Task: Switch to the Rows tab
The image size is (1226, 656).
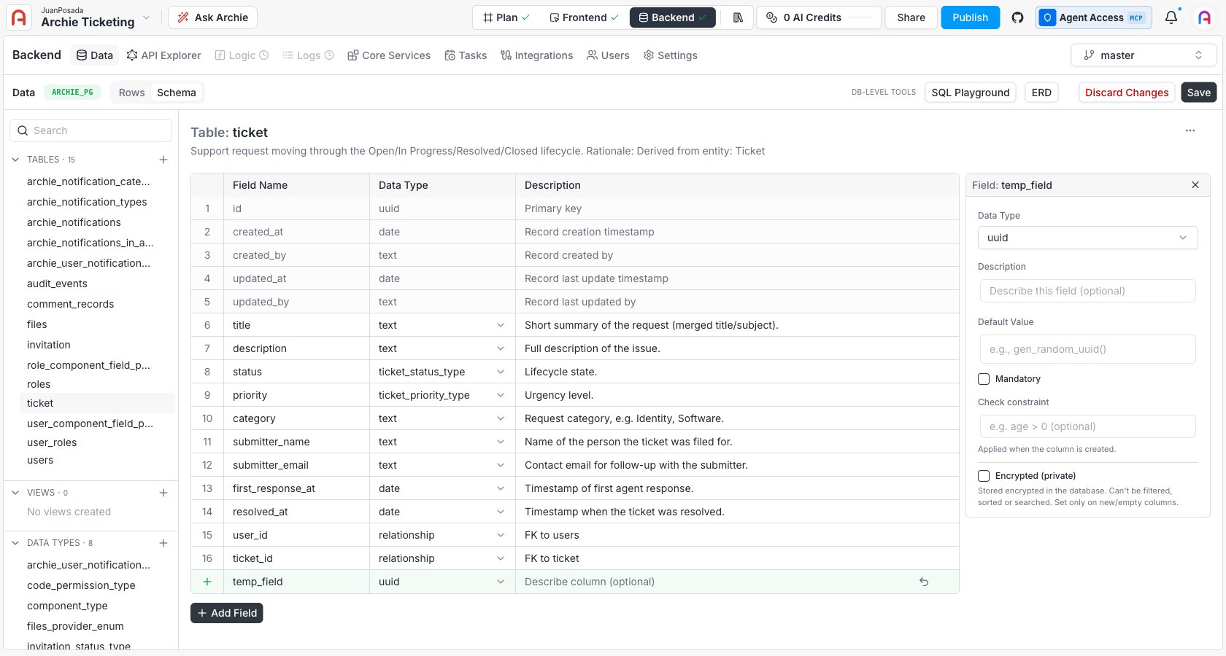Action: point(132,93)
